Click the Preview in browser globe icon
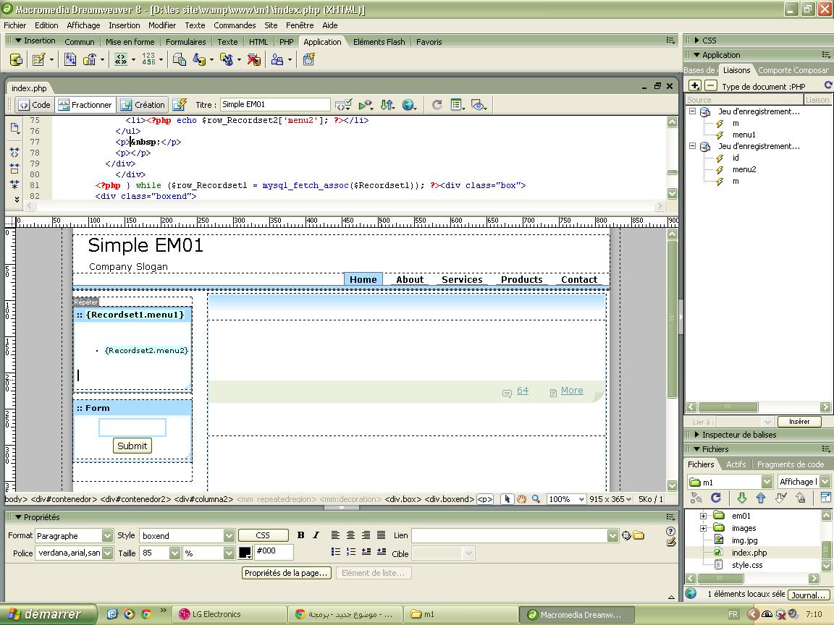Viewport: 834px width, 625px height. pos(408,105)
